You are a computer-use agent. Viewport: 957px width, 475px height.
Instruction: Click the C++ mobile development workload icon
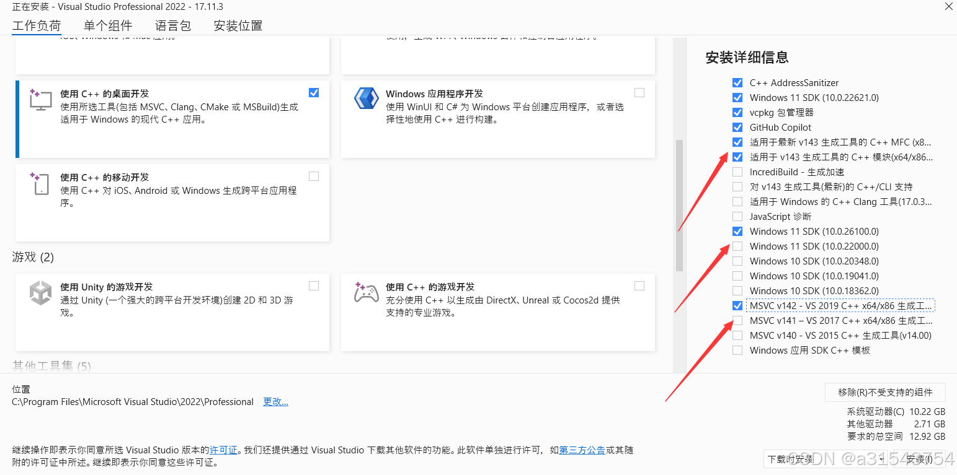click(40, 183)
